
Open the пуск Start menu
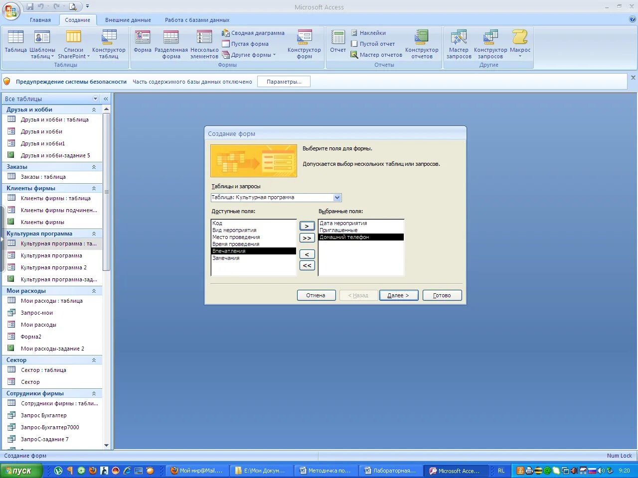pos(21,471)
